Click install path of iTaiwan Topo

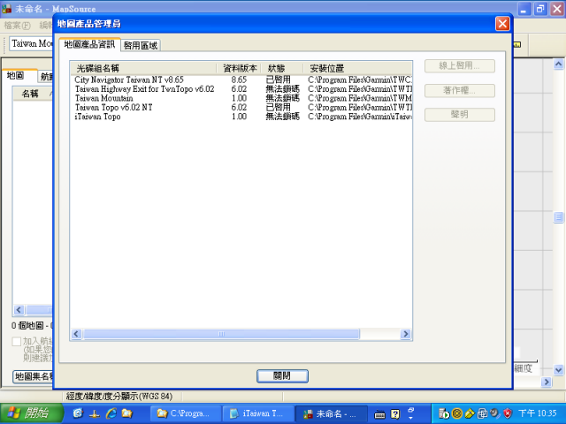[360, 117]
